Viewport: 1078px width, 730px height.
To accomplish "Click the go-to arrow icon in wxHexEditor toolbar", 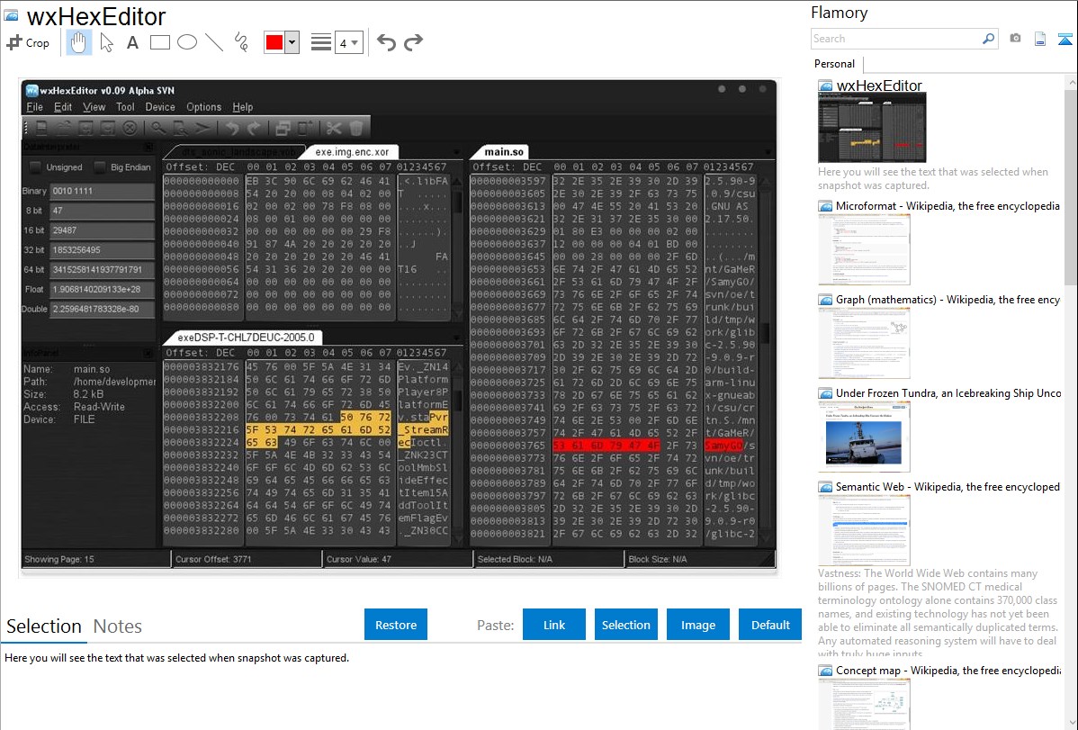I will click(x=202, y=128).
